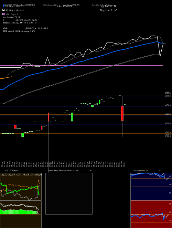The height and width of the screenshot is (228, 172).
Task: Click the green candlestick at lower left
Action: coord(23,135)
